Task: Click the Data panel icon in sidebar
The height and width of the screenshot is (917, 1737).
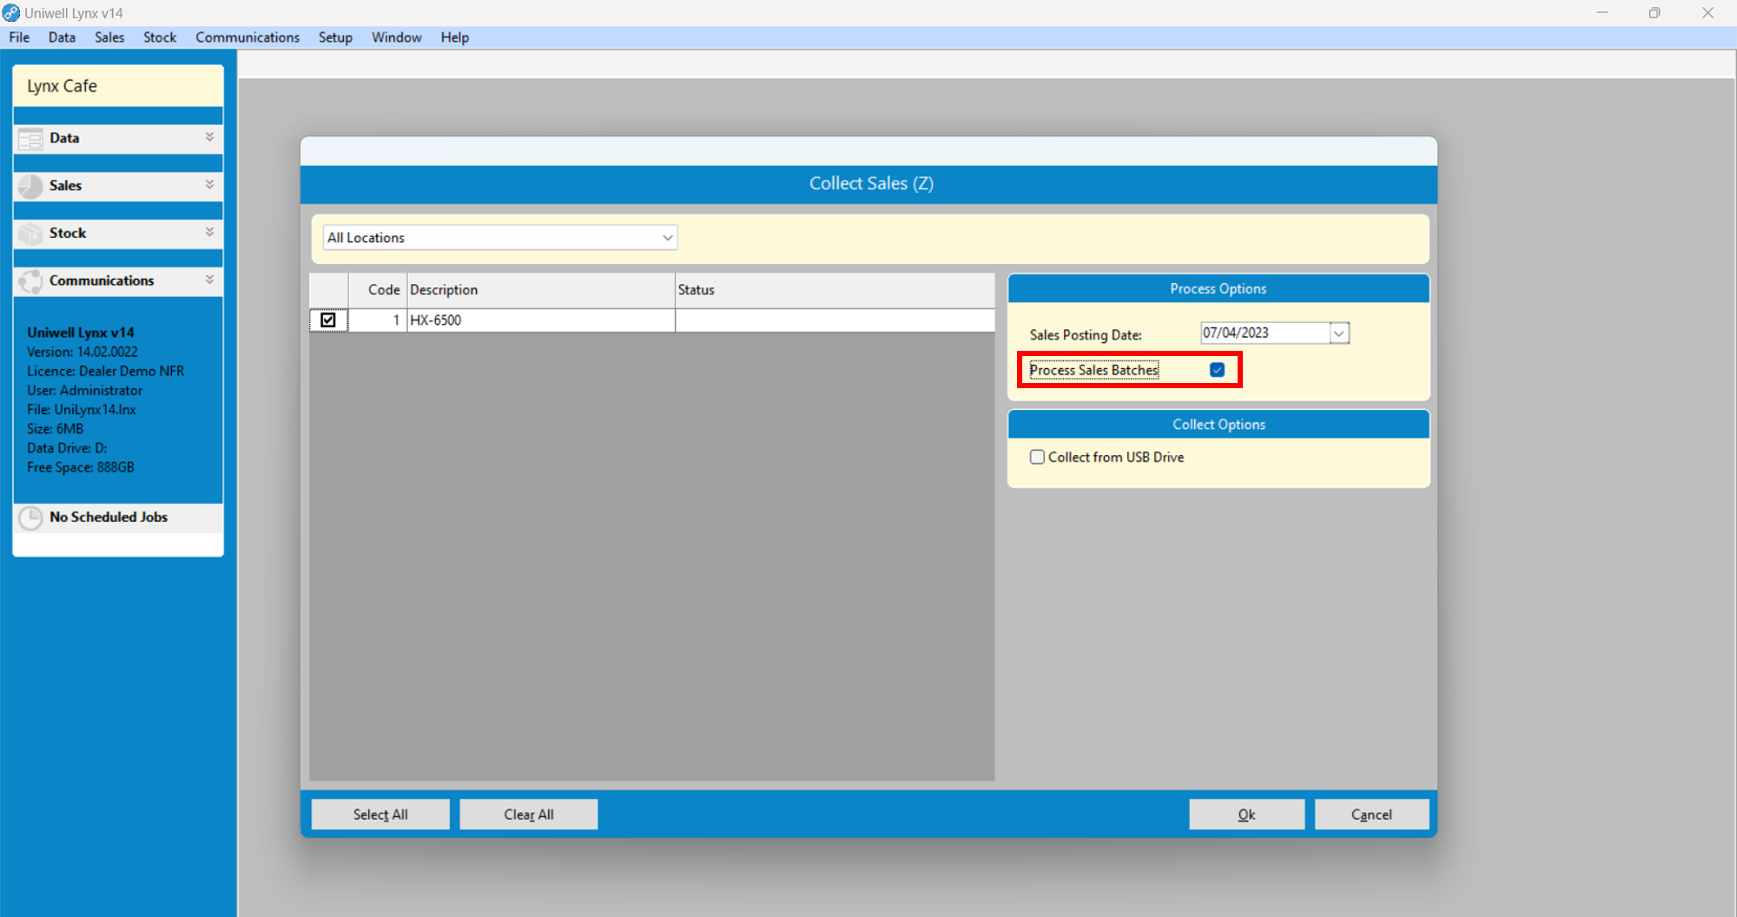Action: 30,139
